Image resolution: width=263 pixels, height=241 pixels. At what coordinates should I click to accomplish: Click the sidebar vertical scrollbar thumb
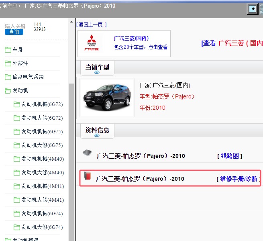coord(71,162)
